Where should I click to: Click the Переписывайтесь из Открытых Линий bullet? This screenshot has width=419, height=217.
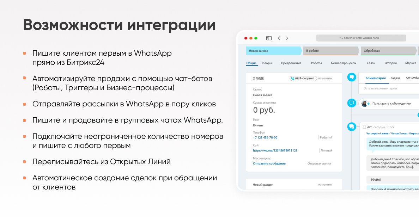coord(101,162)
